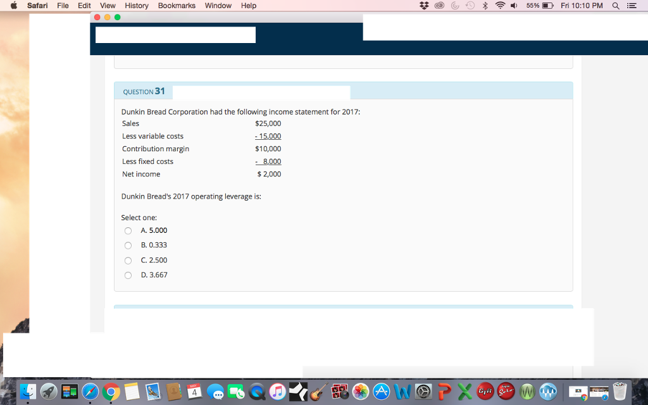Image resolution: width=648 pixels, height=405 pixels.
Task: Open the History menu
Action: pyautogui.click(x=137, y=5)
